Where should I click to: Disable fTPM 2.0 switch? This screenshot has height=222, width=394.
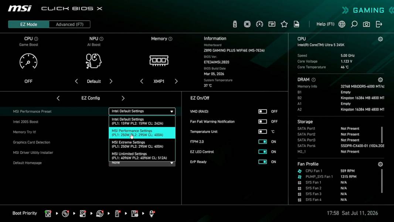point(262,142)
